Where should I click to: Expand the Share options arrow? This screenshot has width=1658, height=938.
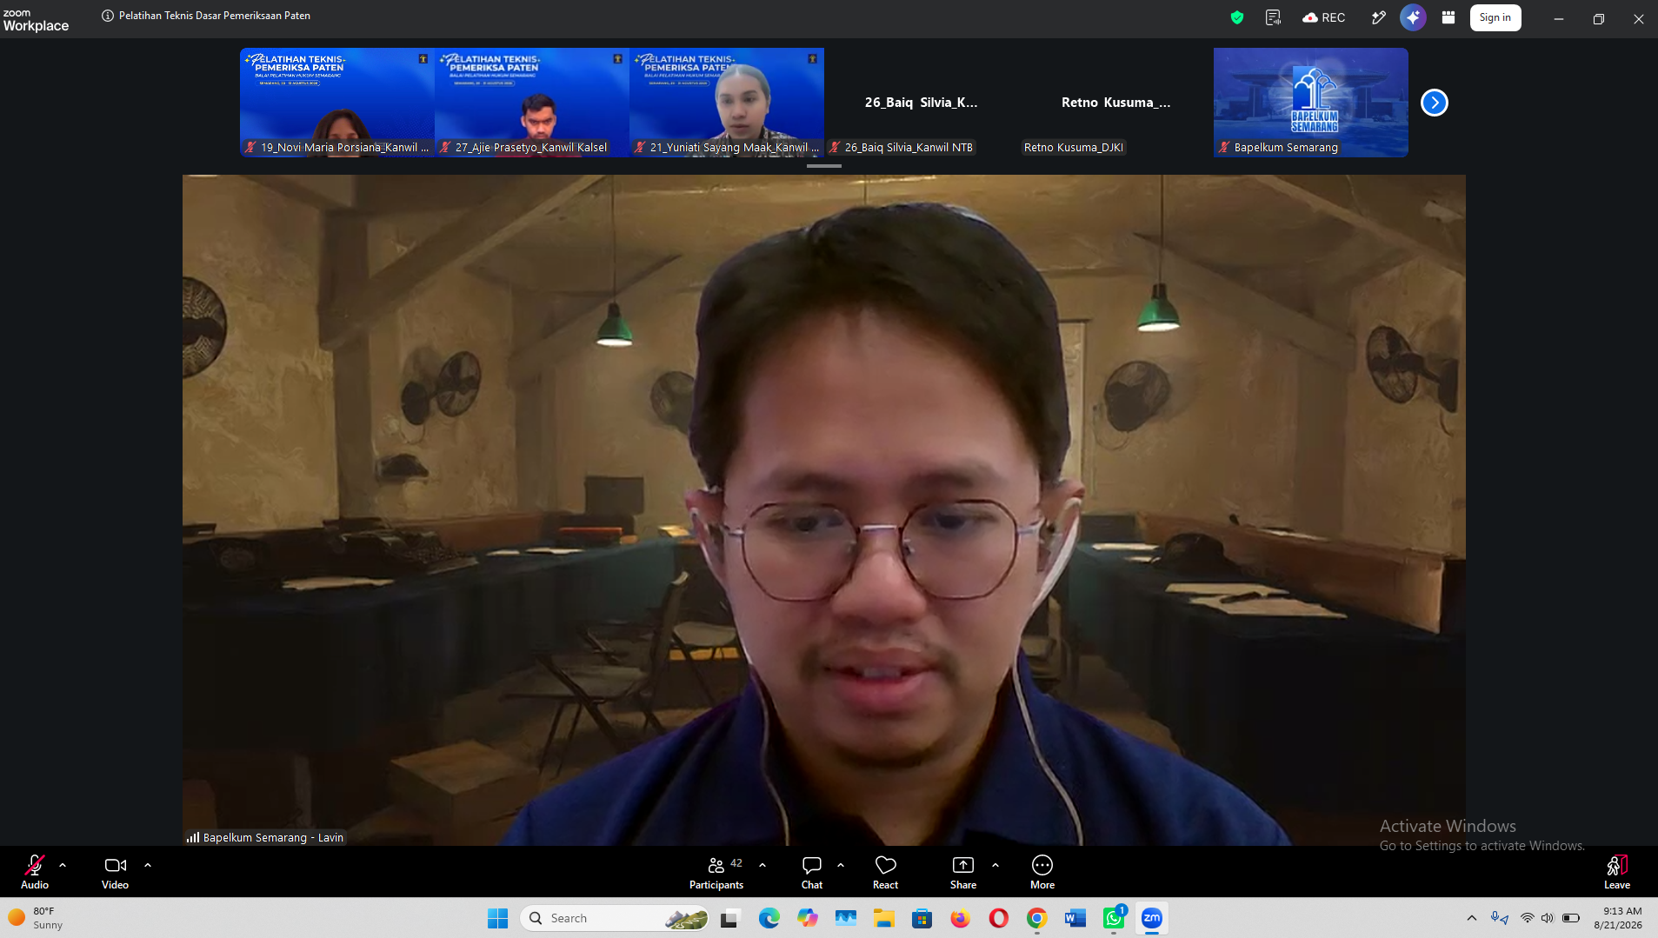pyautogui.click(x=995, y=865)
